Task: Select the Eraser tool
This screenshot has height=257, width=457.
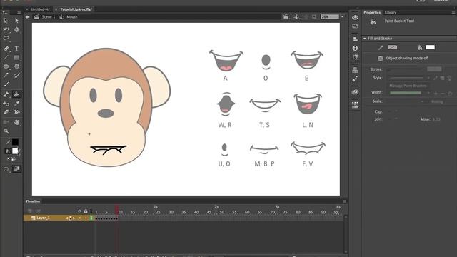Action: [6, 112]
